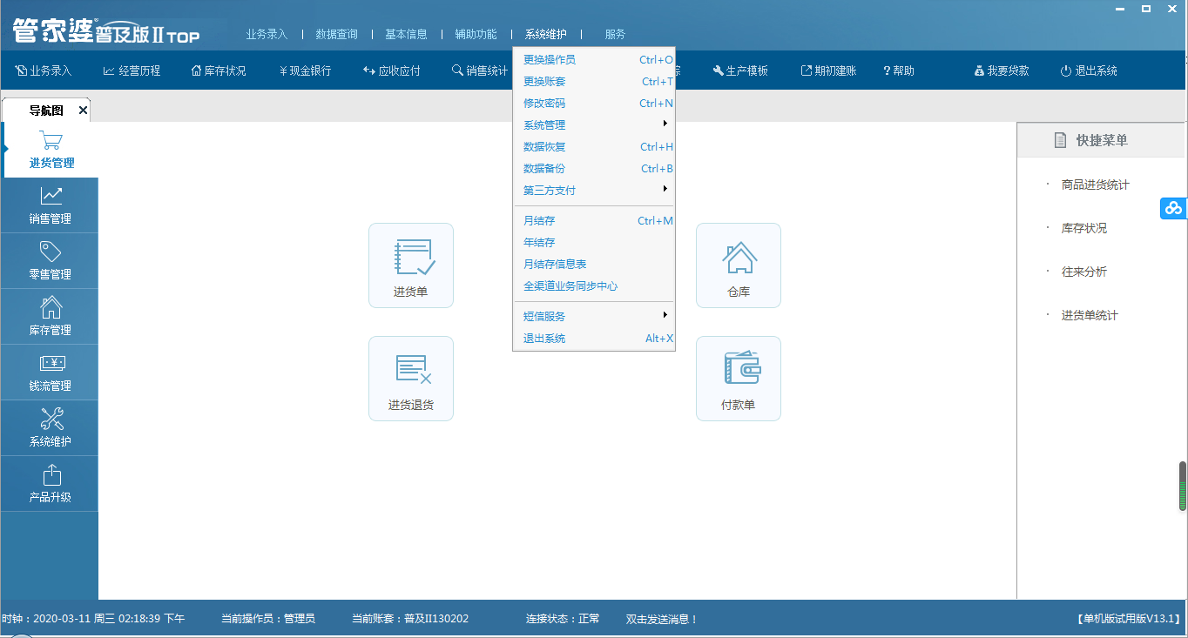Click the 我要贷款 toolbar button
Screen dimensions: 1188x638
(1002, 71)
